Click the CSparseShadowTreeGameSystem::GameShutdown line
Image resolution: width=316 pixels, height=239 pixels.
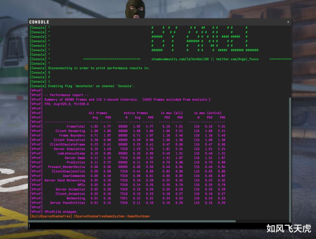[112, 217]
